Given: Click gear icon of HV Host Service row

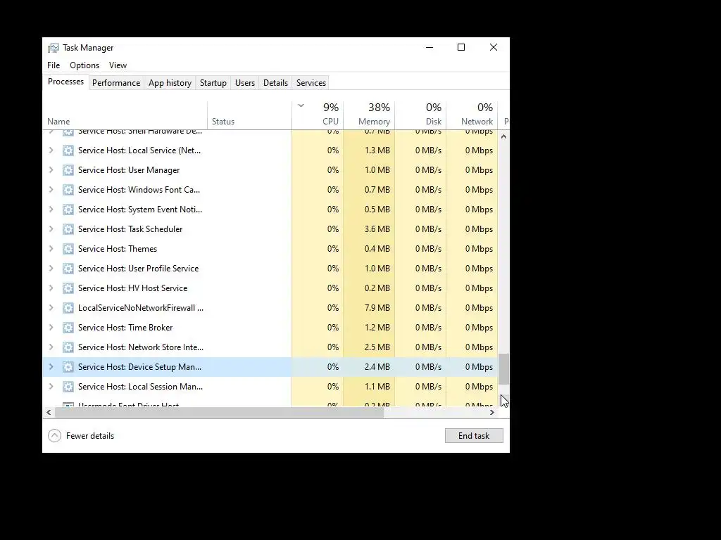Looking at the screenshot, I should pos(68,288).
